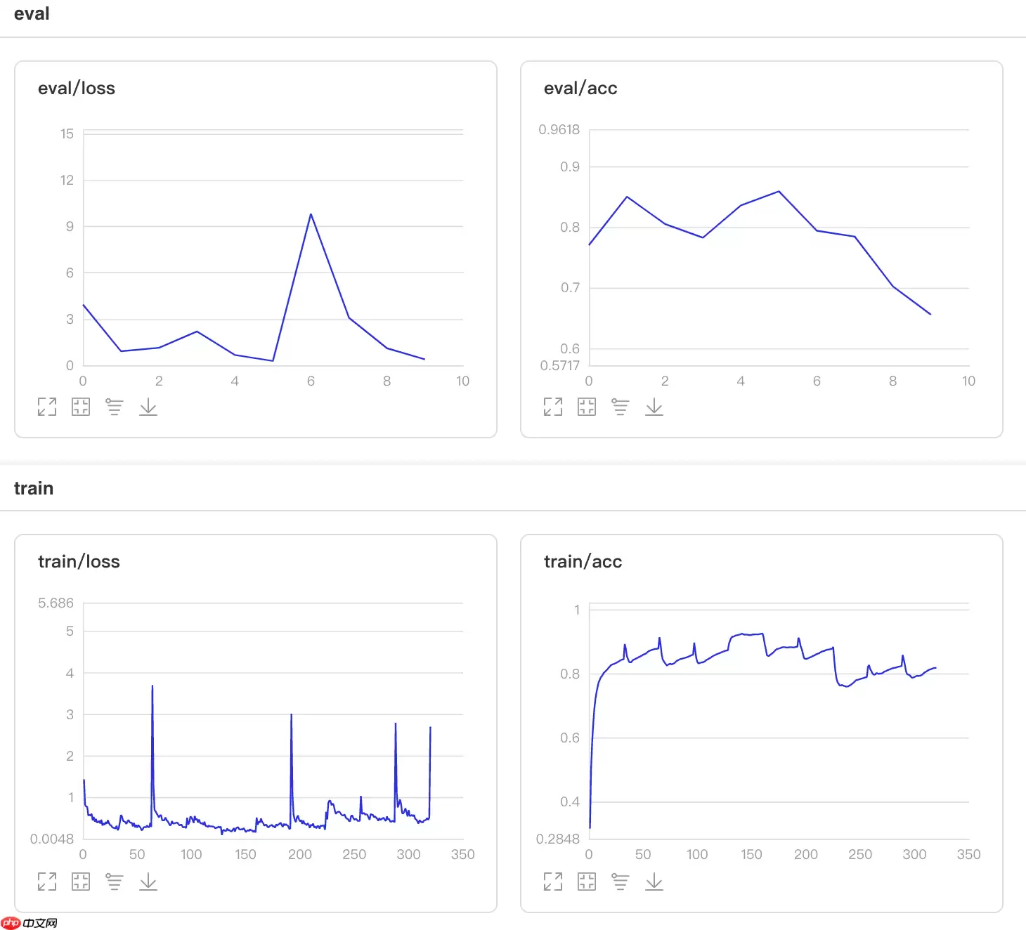Viewport: 1026px width, 930px height.
Task: Collapse the train section header
Action: (34, 488)
